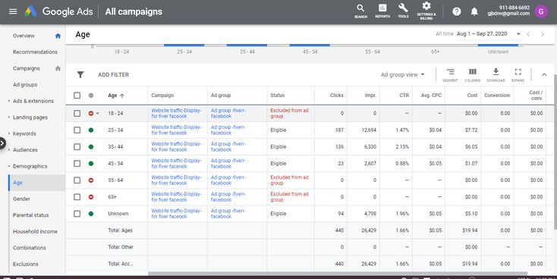
Task: Check the 35 - 44 row checkbox
Action: pos(77,146)
